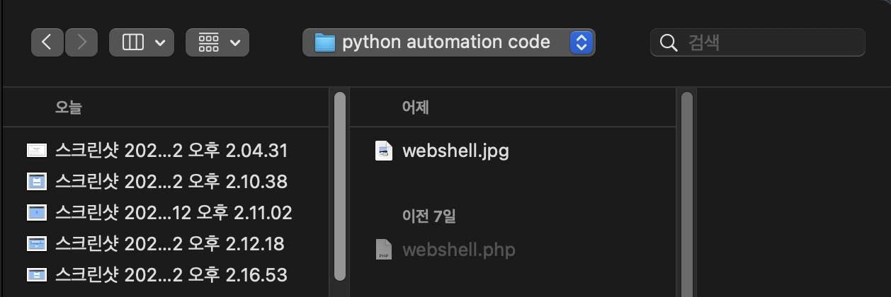Viewport: 891px width, 297px height.
Task: Click the first column's vertical scrollbar
Action: point(339,185)
